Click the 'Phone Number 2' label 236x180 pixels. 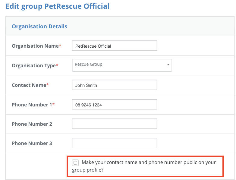pyautogui.click(x=32, y=124)
